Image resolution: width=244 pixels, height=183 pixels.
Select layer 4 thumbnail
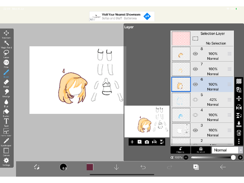181,115
